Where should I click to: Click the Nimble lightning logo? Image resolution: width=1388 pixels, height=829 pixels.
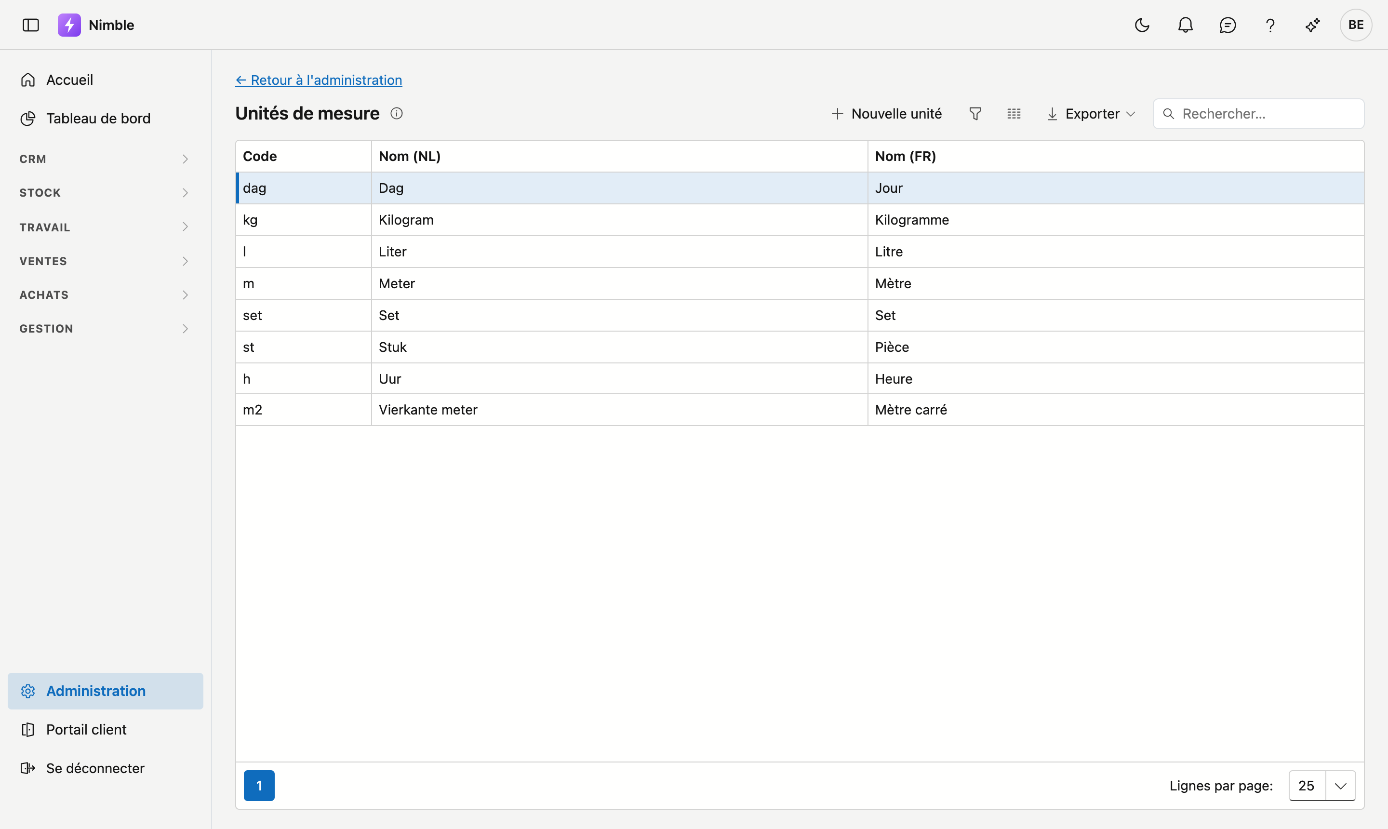tap(69, 25)
